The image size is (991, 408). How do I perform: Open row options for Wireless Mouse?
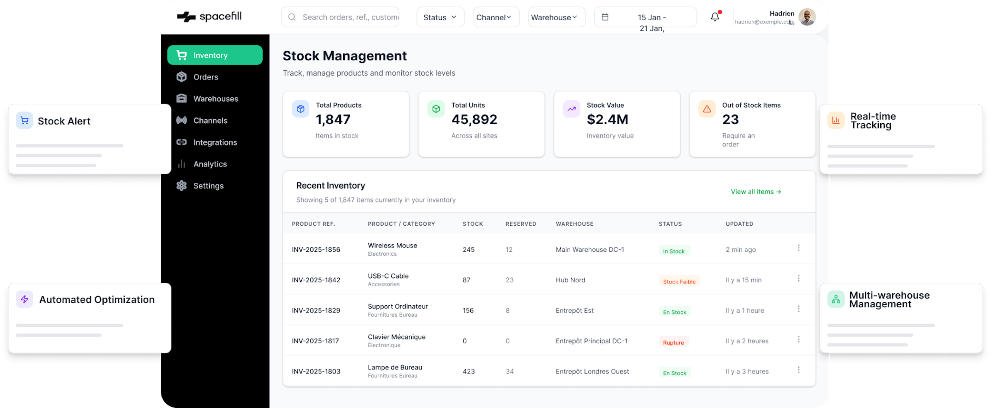point(798,248)
